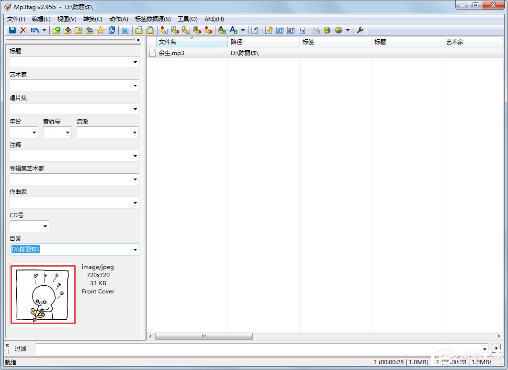
Task: Select the file 余生.mp3
Action: point(171,53)
